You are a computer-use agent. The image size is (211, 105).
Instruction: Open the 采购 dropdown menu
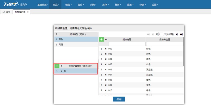coord(93,5)
